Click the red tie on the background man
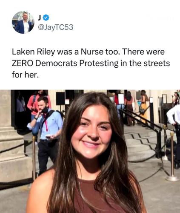 point(46,122)
